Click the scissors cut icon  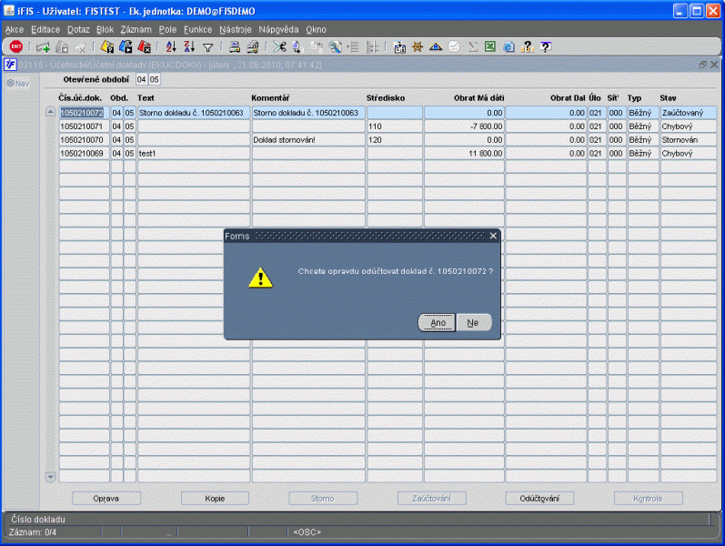279,46
